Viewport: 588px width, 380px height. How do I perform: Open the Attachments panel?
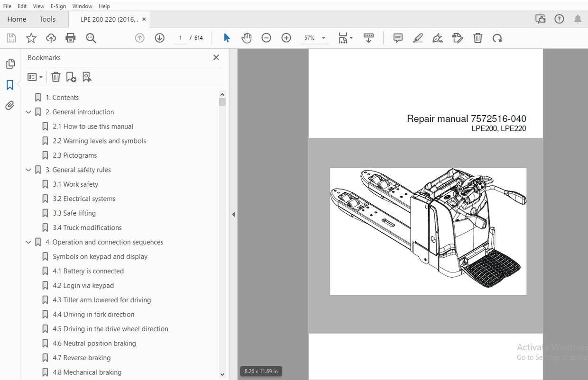click(10, 105)
